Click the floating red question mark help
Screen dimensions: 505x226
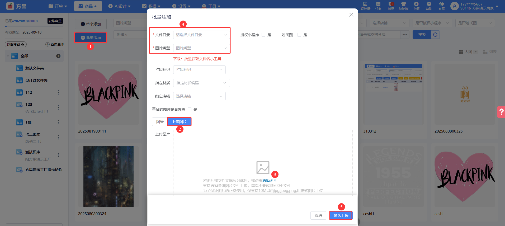point(501,112)
